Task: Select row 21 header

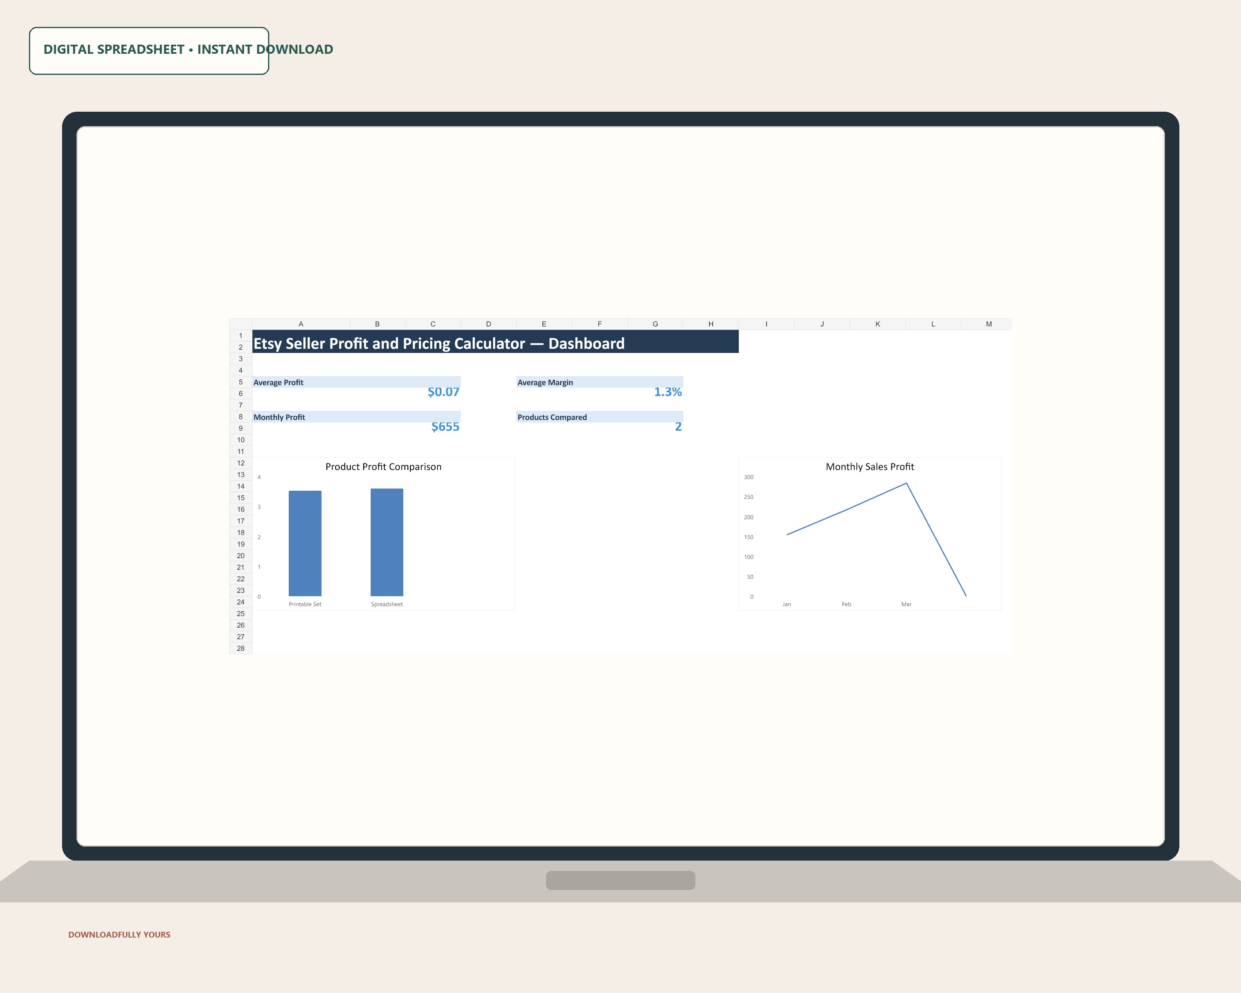Action: (x=241, y=567)
